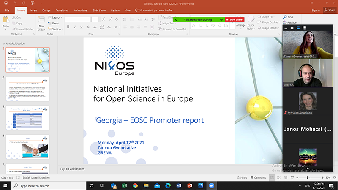Fit slide to current window icon
Image resolution: width=338 pixels, height=190 pixels.
tap(335, 178)
